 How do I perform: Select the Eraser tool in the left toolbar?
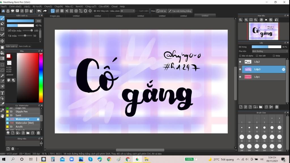[2, 23]
